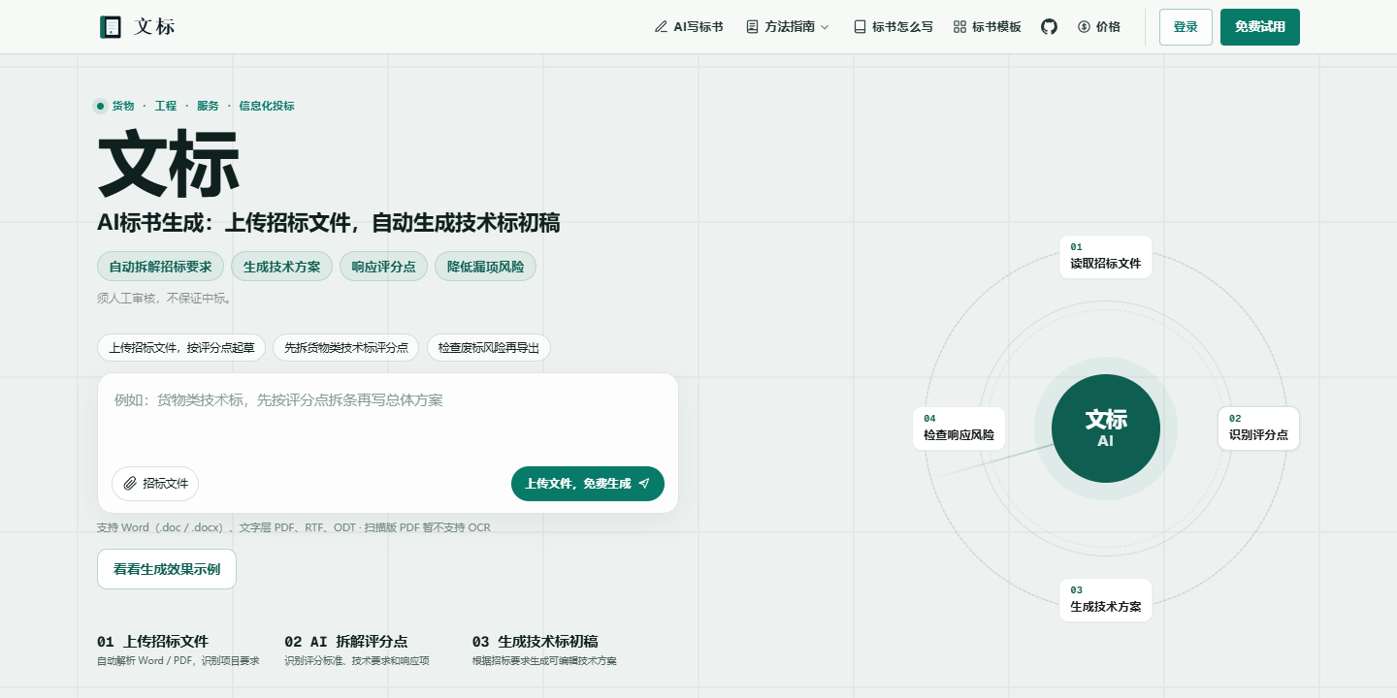The width and height of the screenshot is (1397, 698).
Task: Click the 01 上传招标文件 step heading
Action: (x=152, y=642)
